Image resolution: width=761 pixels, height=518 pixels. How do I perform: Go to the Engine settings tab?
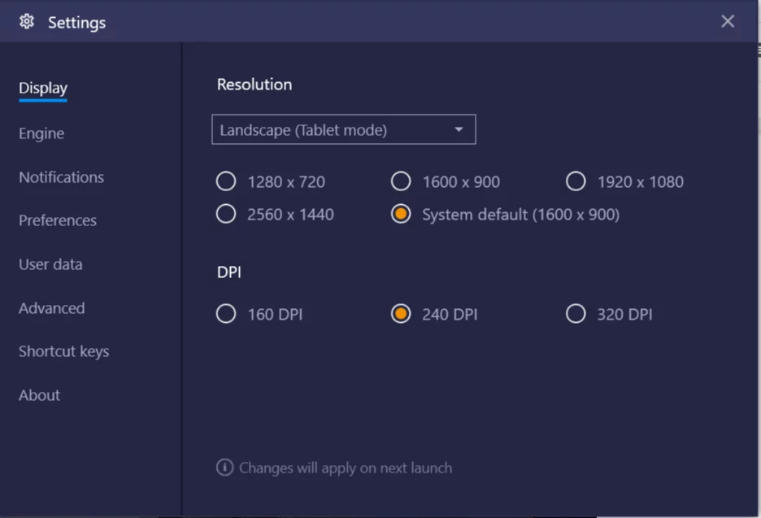click(x=41, y=133)
